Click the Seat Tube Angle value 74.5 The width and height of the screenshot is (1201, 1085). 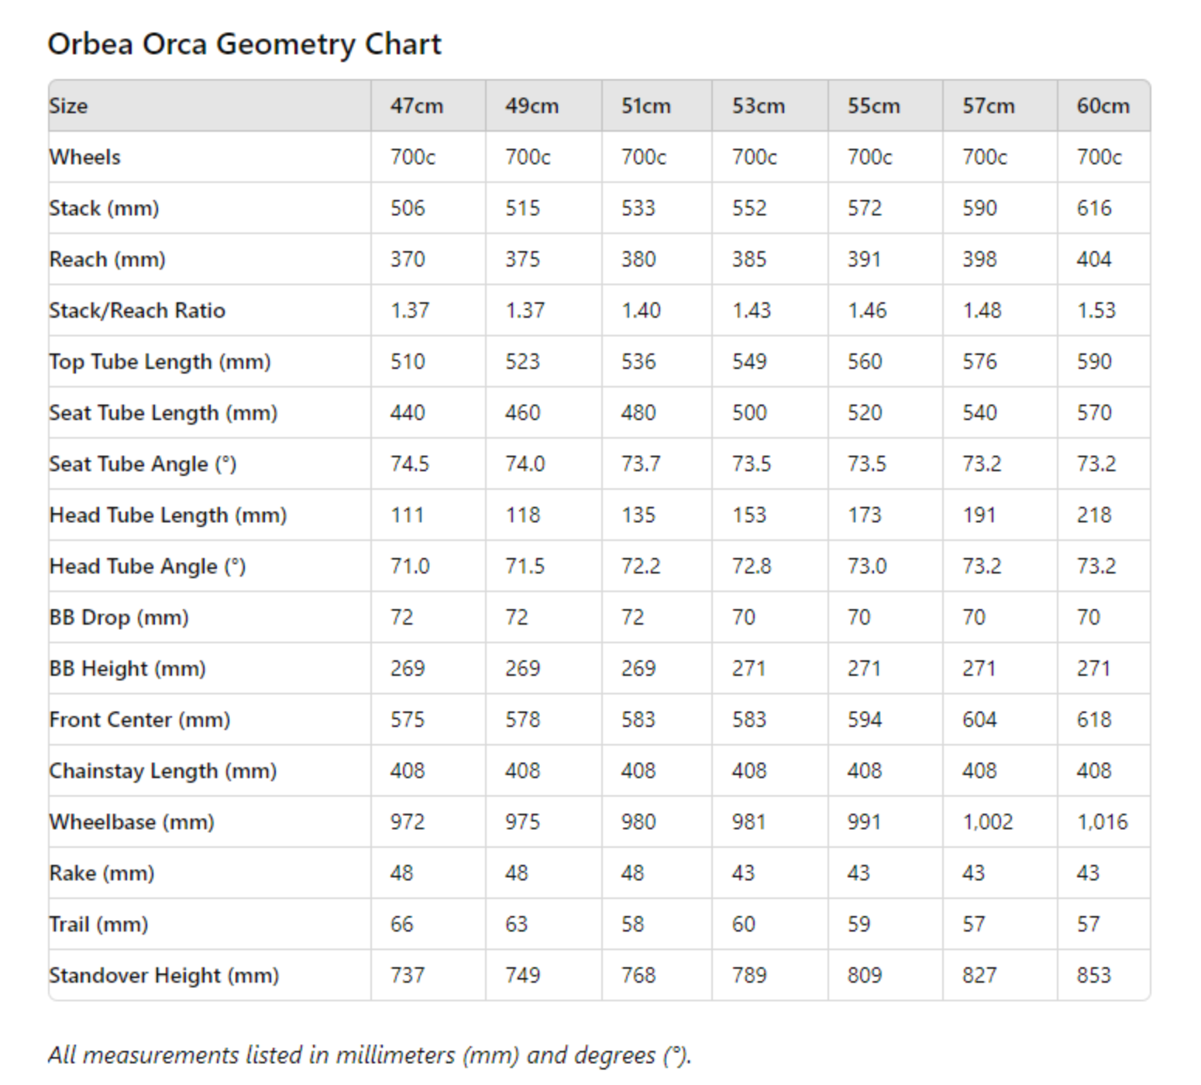[x=409, y=463]
